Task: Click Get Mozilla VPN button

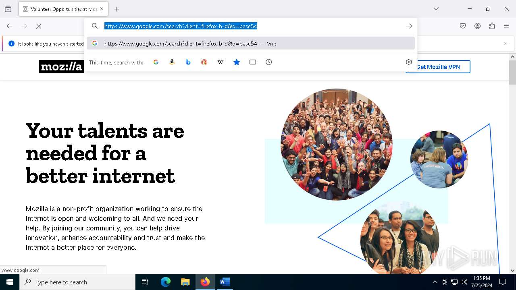Action: (438, 67)
